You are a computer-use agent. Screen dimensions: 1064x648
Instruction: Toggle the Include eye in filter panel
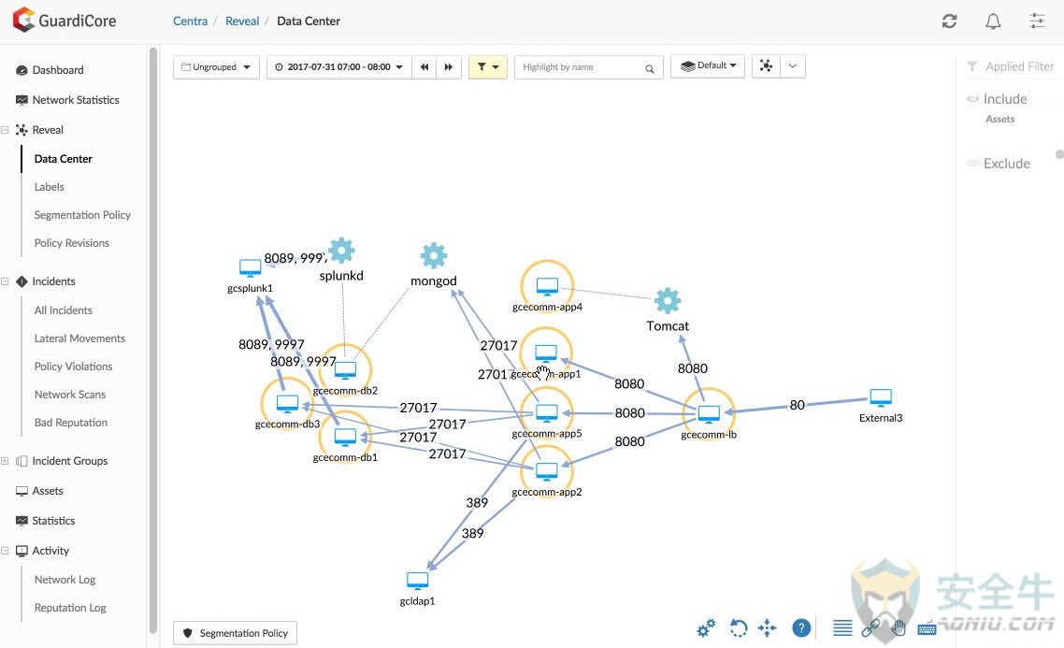click(972, 99)
